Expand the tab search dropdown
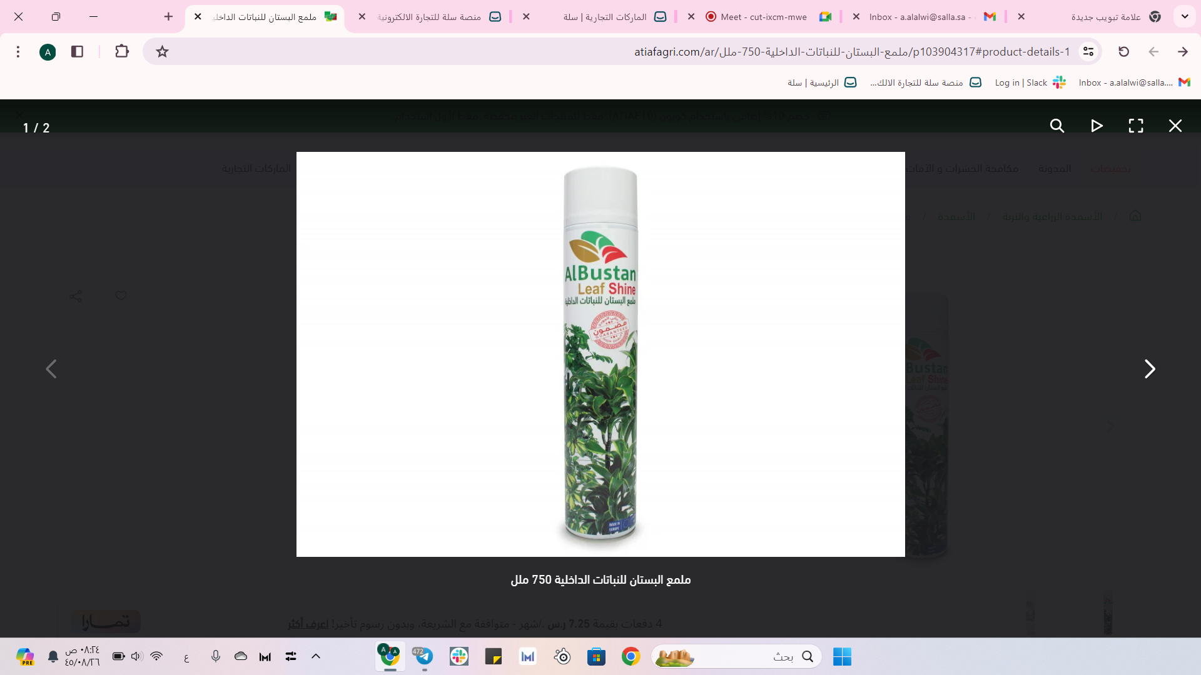 tap(1185, 17)
